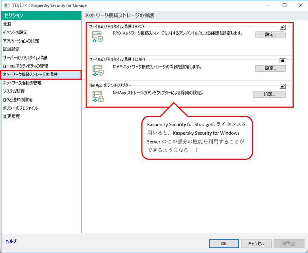Confirm with the OK button

click(224, 244)
